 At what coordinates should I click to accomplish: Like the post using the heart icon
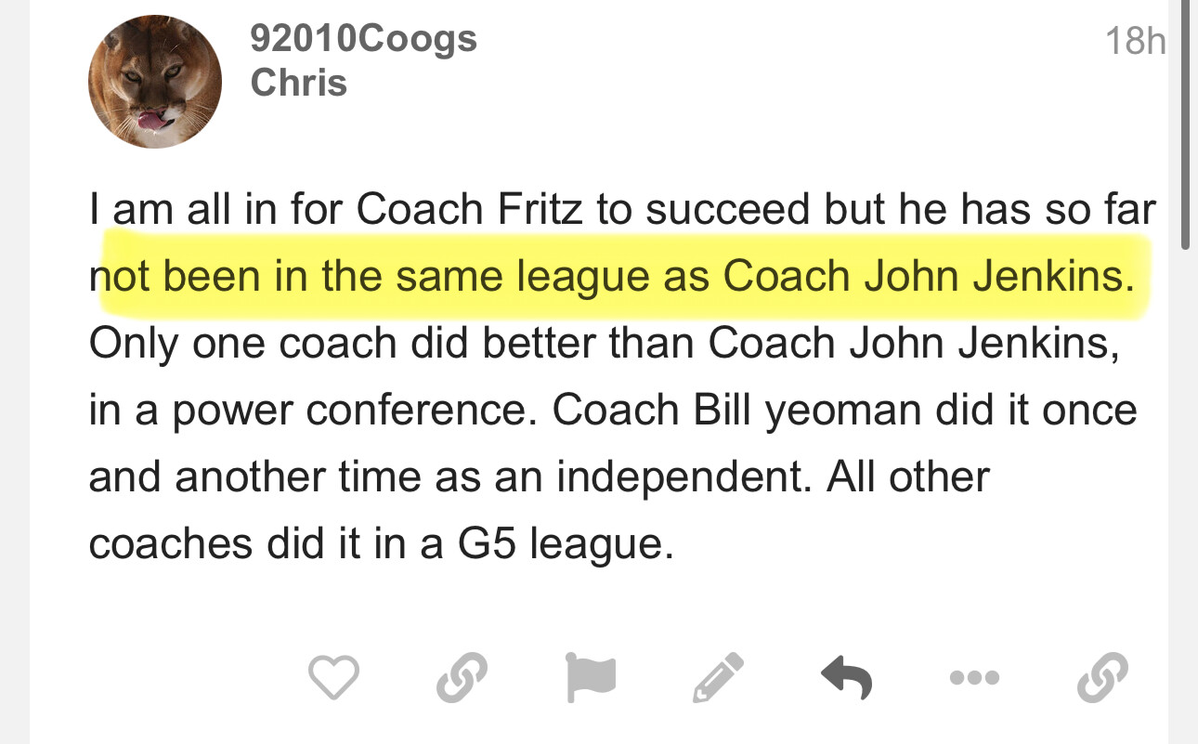(x=333, y=677)
